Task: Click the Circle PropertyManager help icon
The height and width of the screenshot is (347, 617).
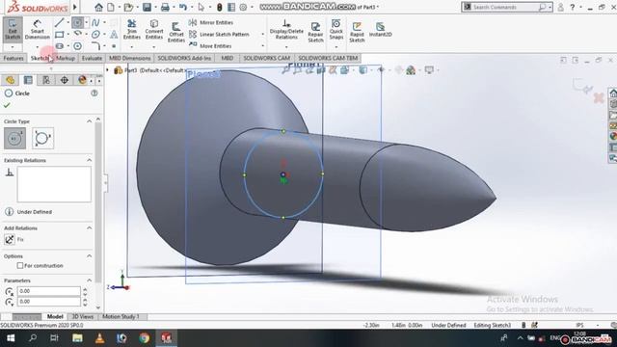Action: (94, 93)
